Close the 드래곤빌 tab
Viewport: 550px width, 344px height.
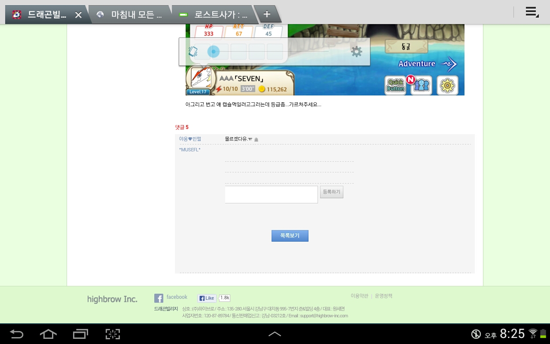tap(78, 15)
